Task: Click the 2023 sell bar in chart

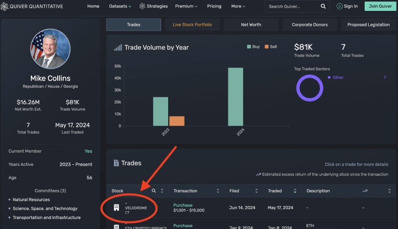Action: click(177, 121)
